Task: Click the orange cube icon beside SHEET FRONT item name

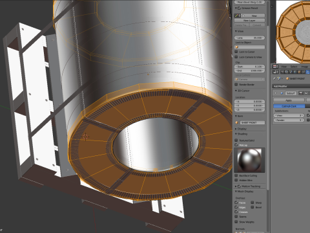Action: pyautogui.click(x=237, y=122)
